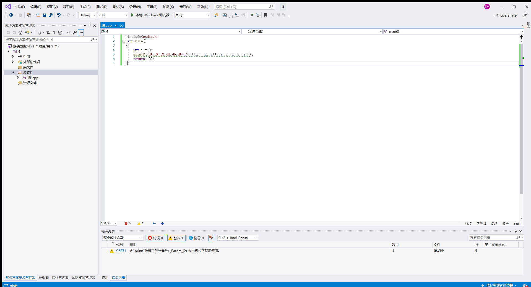
Task: Collapse all nodes in Solution Explorer
Action: click(54, 33)
